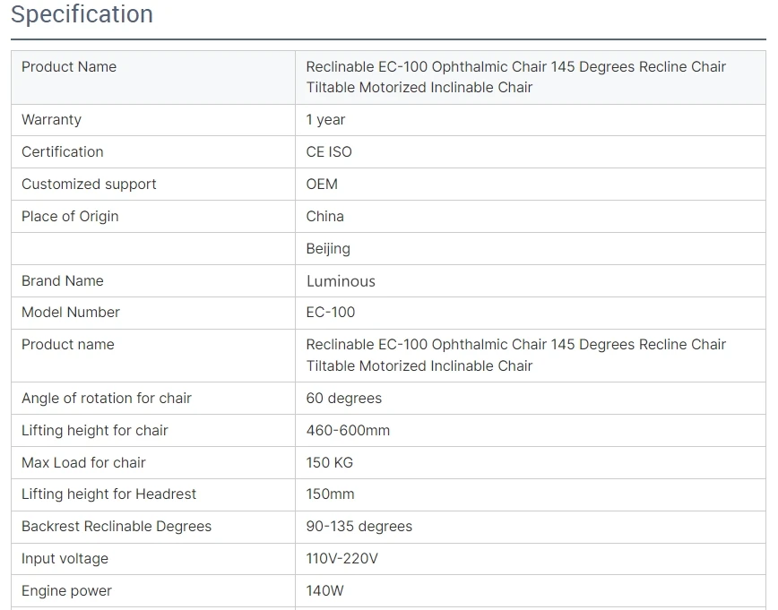Click the 140W engine power value

tap(325, 590)
